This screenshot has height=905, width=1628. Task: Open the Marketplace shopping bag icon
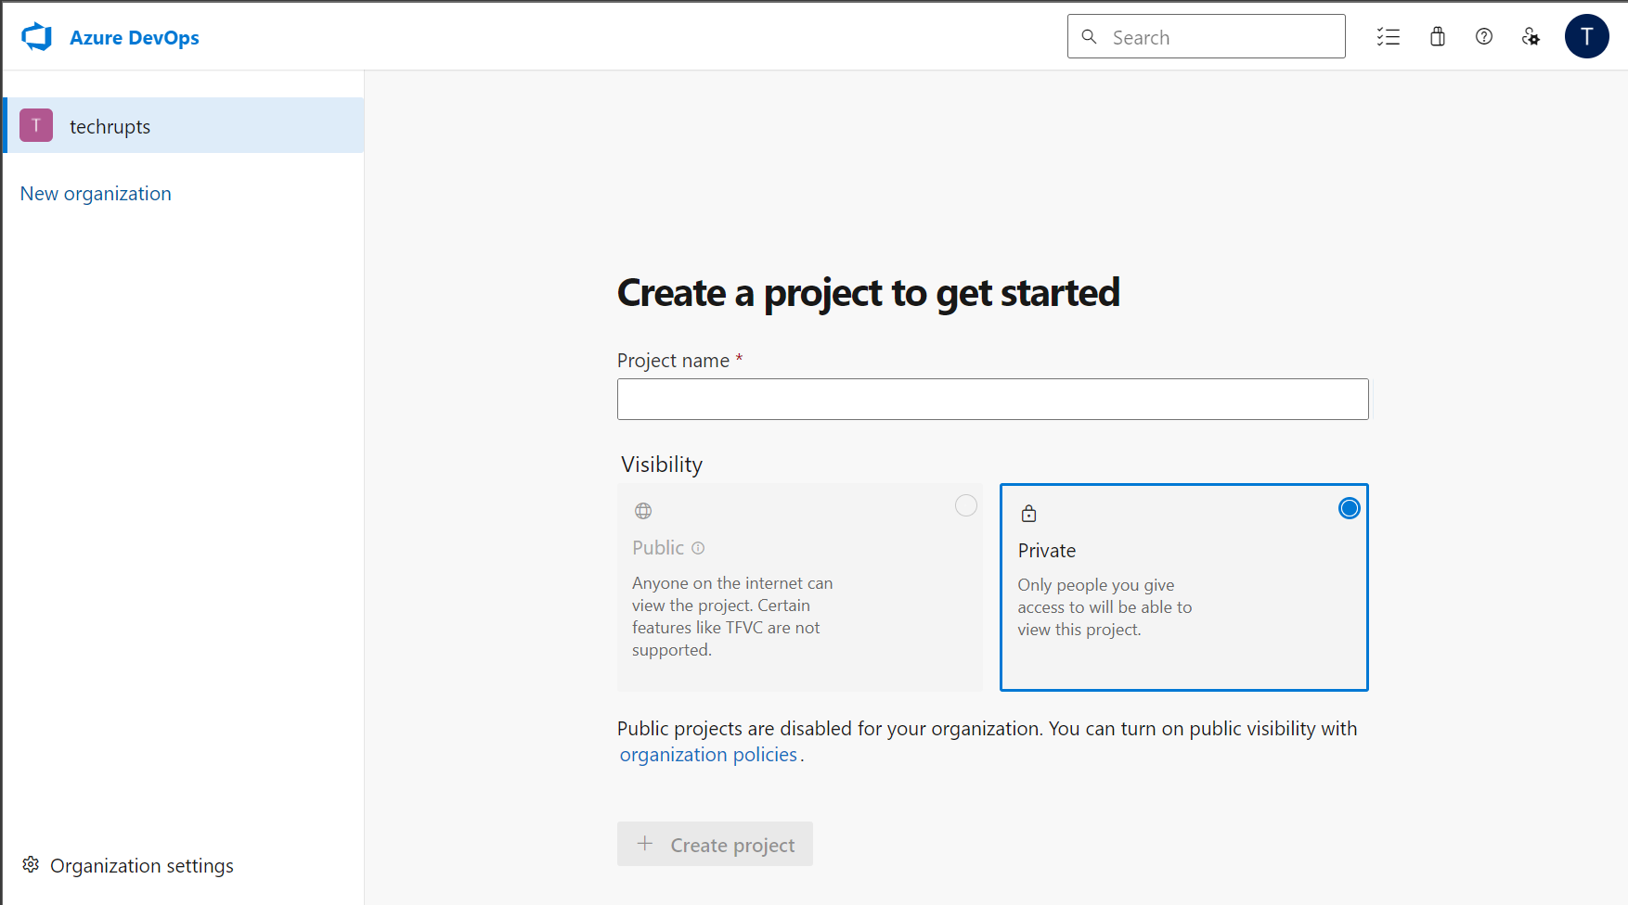point(1438,37)
